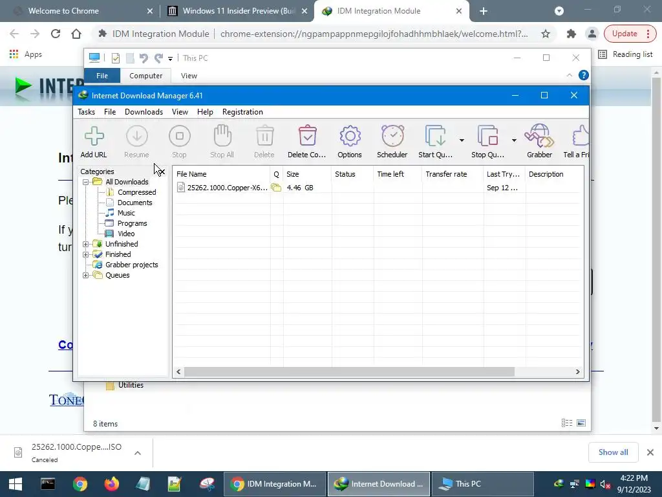662x497 pixels.
Task: Click the Stop toolbar icon
Action: [180, 136]
